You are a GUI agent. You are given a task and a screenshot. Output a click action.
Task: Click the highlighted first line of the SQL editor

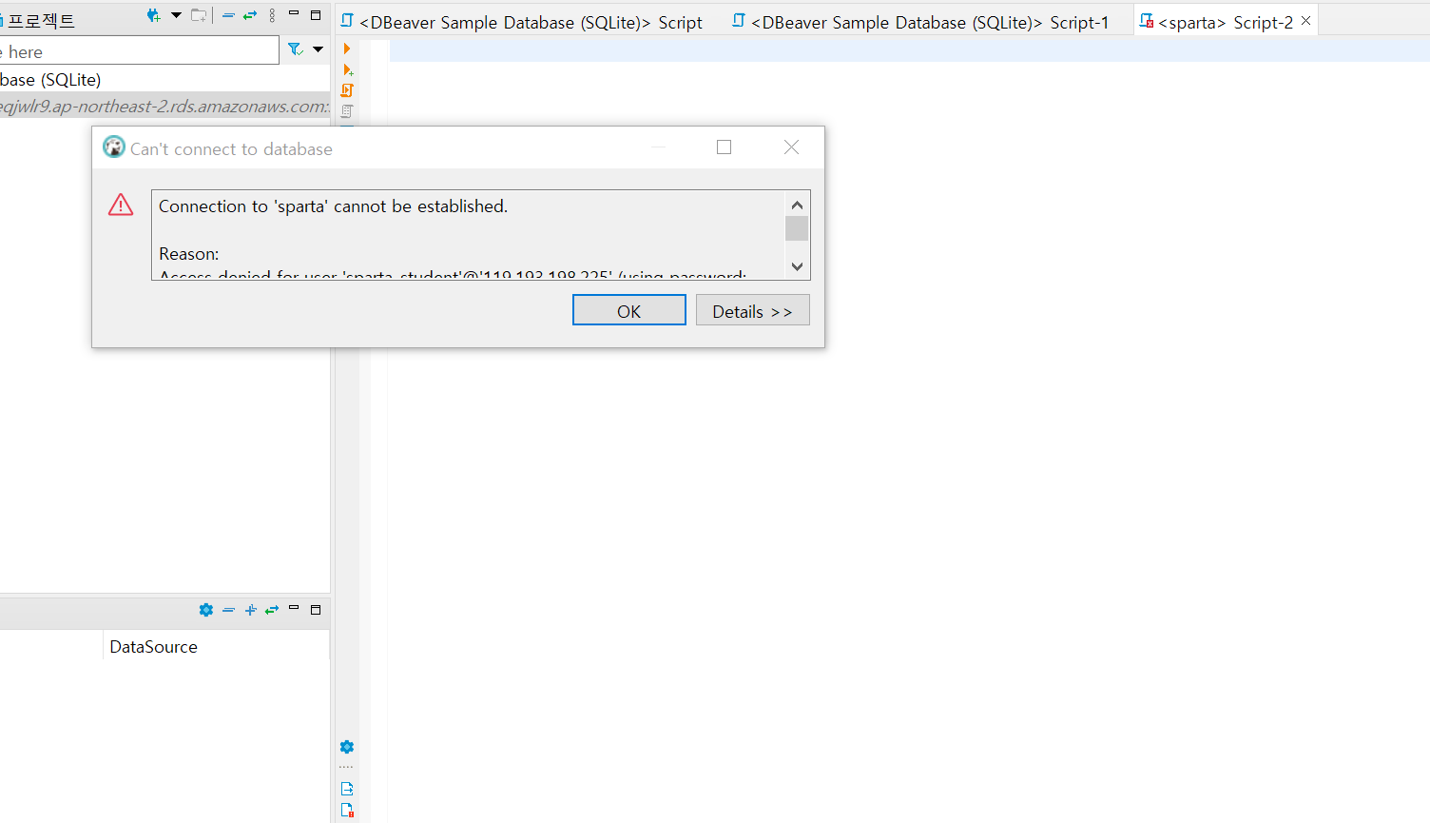tap(909, 49)
